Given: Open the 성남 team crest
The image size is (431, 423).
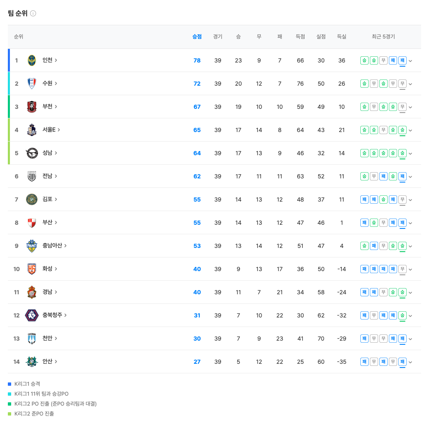Looking at the screenshot, I should coord(31,153).
